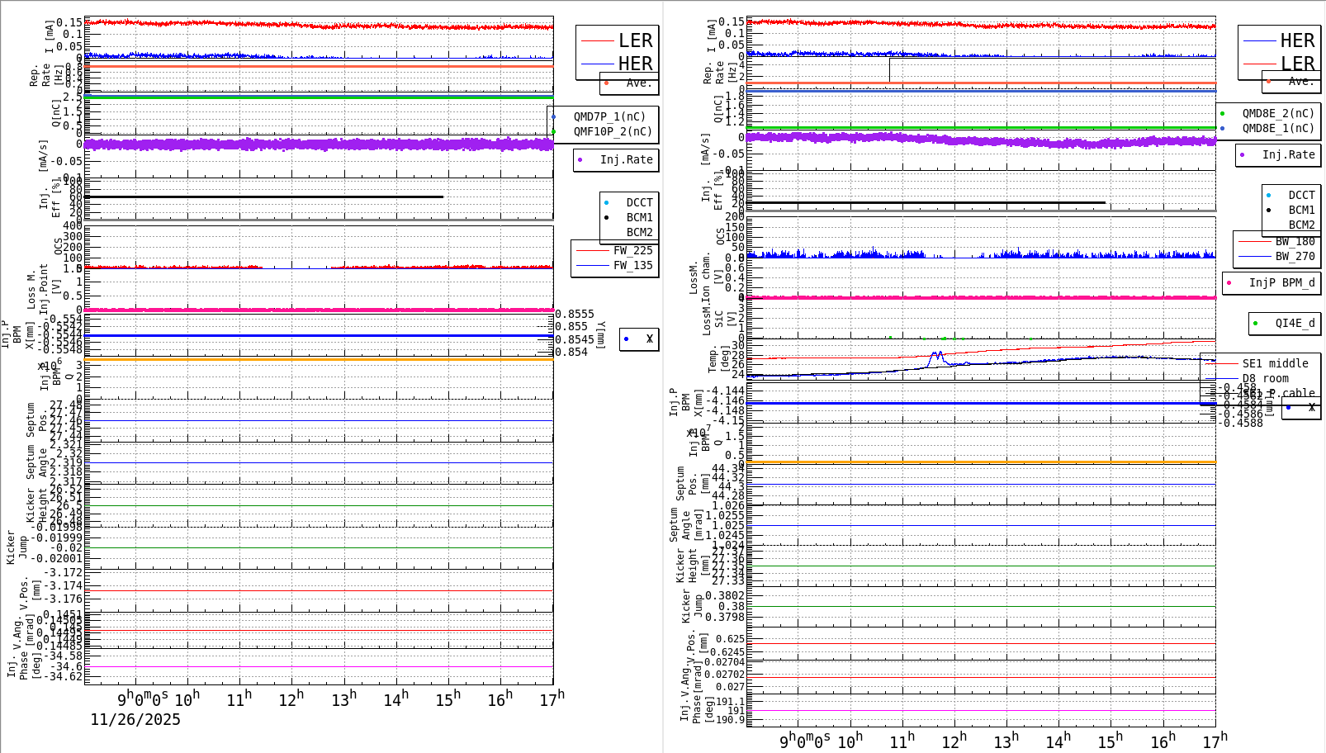The image size is (1326, 753).
Task: Select the purple Inj.Rate legend marker
Action: pyautogui.click(x=580, y=160)
